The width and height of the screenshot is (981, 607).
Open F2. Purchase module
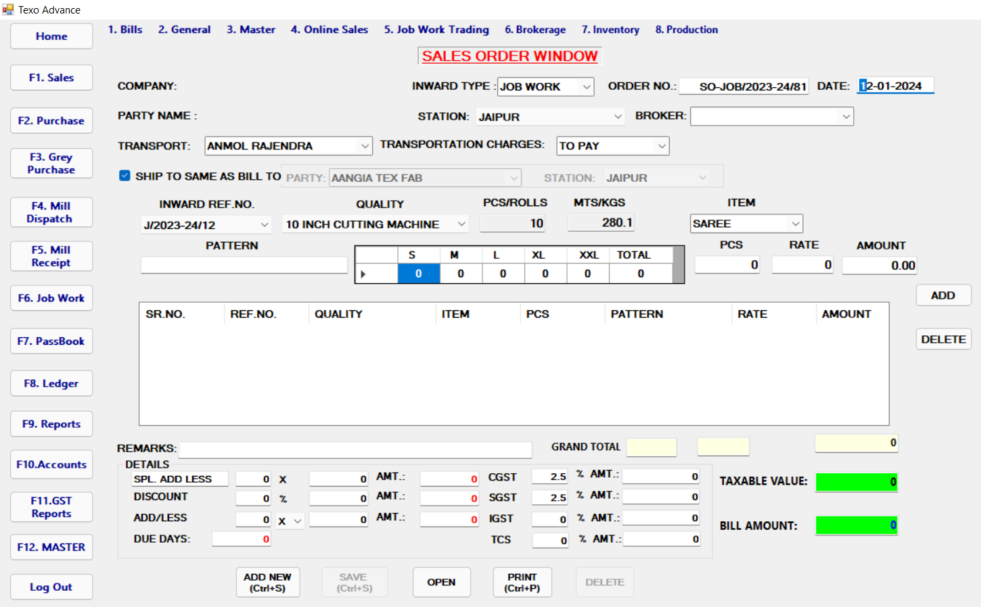point(51,121)
